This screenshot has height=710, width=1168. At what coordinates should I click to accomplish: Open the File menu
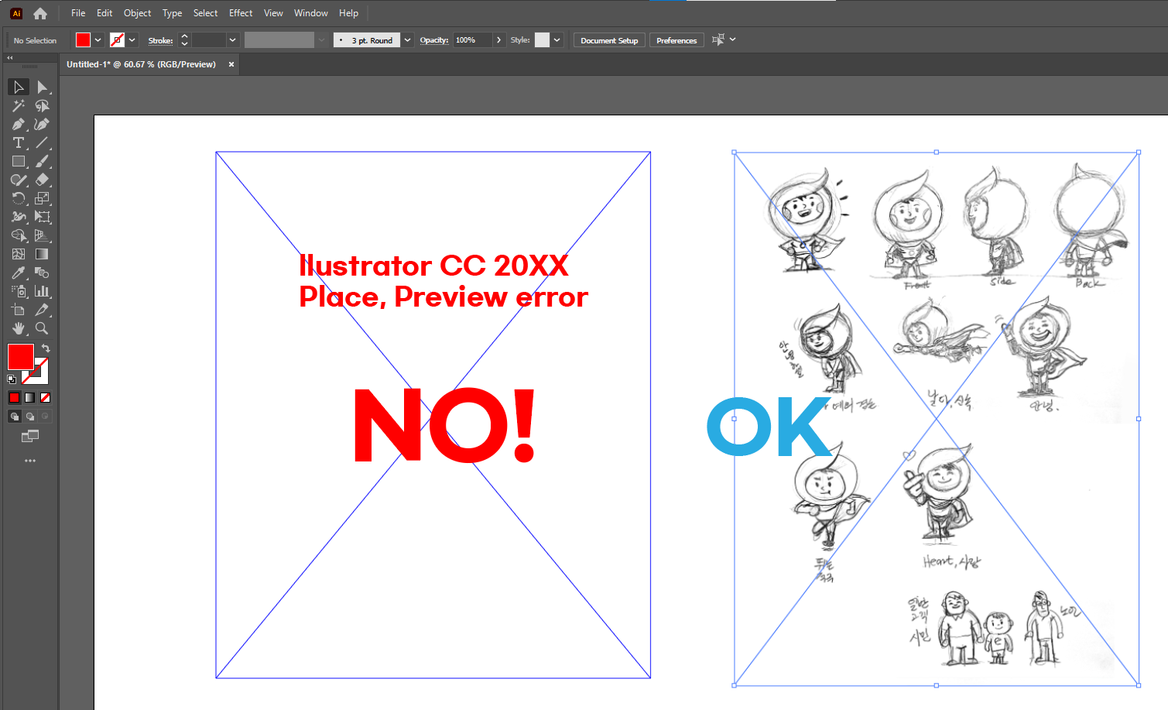78,13
